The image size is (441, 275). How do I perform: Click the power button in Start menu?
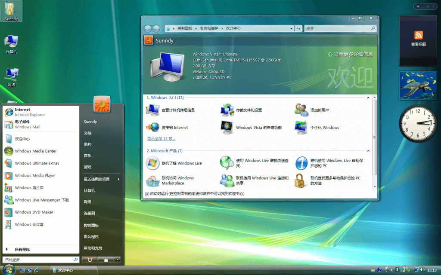(x=90, y=260)
